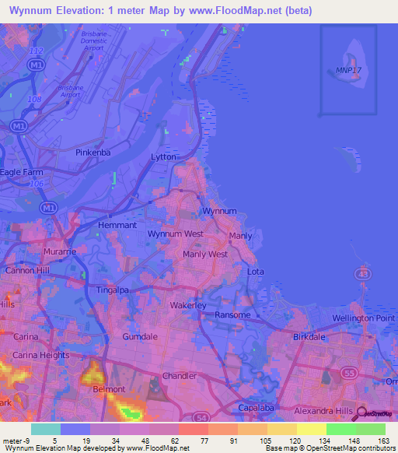The image size is (398, 453).
Task: Click the Brisbane Domestic Airport label
Action: pos(94,40)
